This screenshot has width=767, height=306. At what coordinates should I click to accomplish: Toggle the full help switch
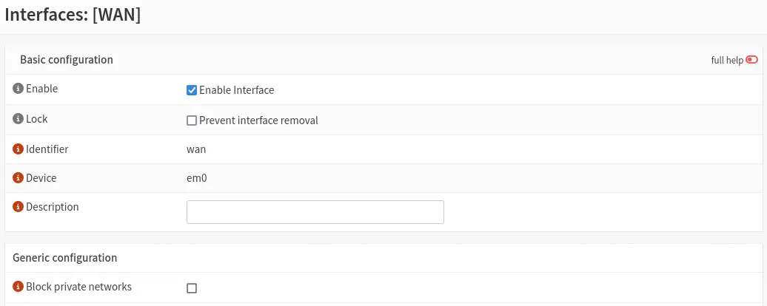click(x=751, y=60)
